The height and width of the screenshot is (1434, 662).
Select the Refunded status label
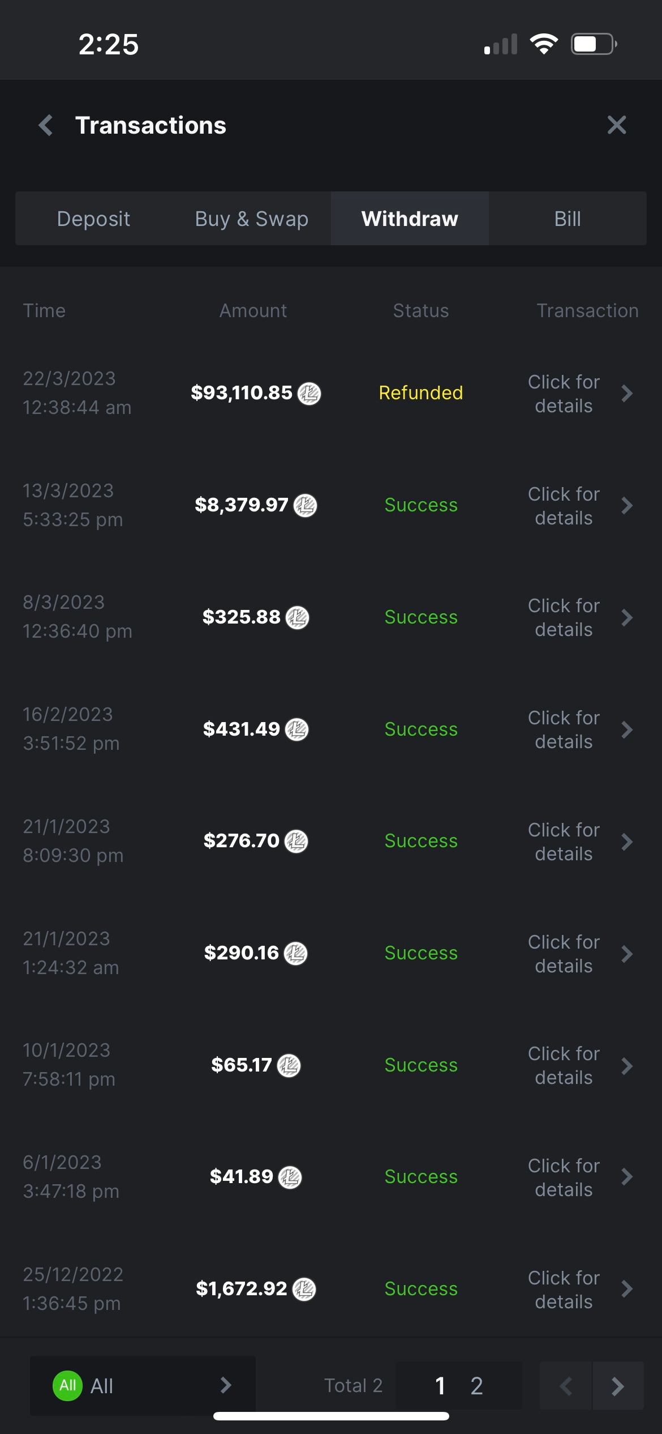pos(421,393)
